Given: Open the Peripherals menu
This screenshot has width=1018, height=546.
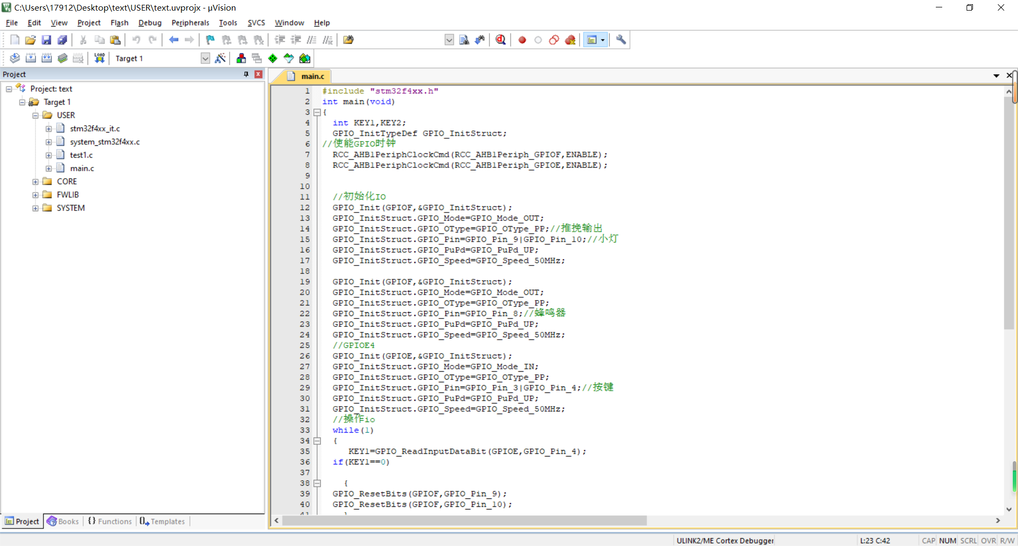Looking at the screenshot, I should click(190, 23).
